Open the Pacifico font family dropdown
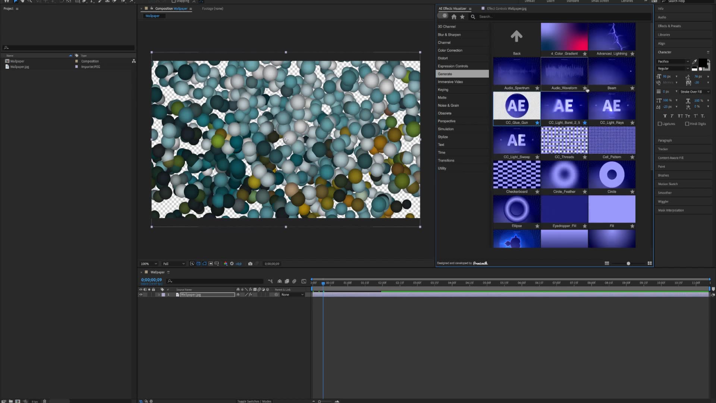Image resolution: width=716 pixels, height=403 pixels. tap(673, 62)
